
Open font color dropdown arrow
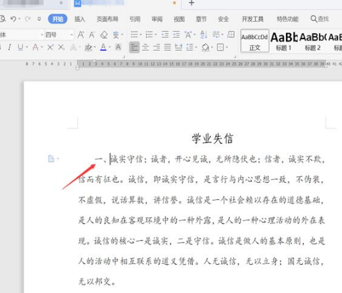110,47
